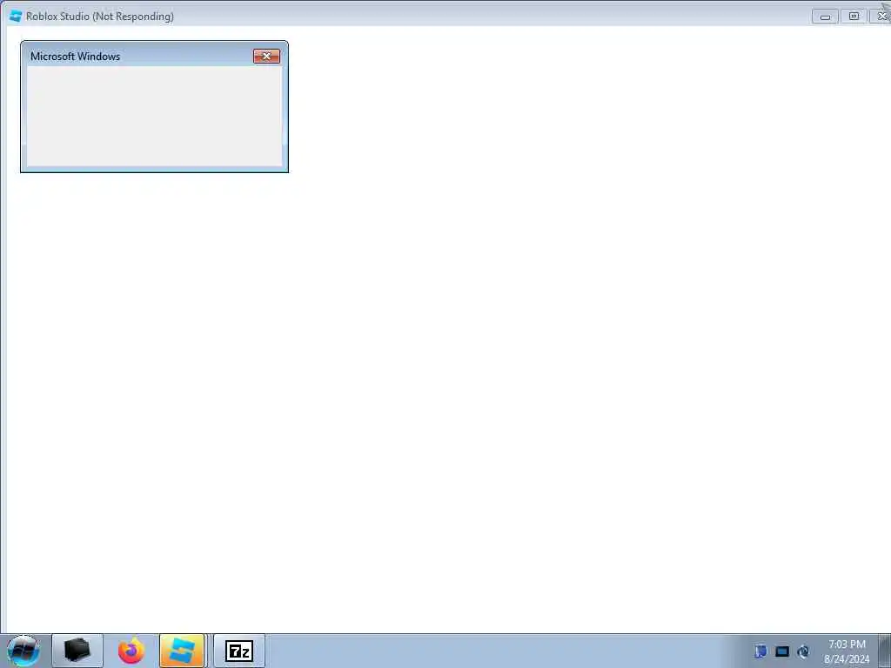Switch to Roblox Studio taskbar button
This screenshot has height=668, width=891.
pyautogui.click(x=182, y=651)
